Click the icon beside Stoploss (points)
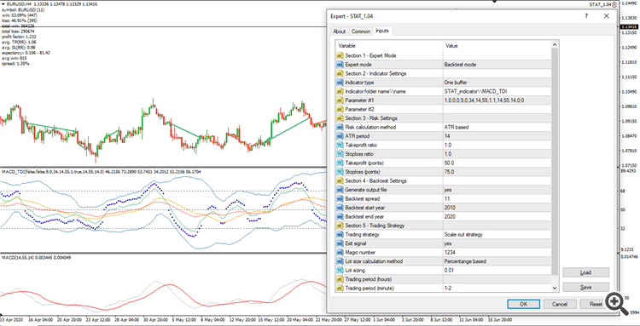The image size is (640, 326). pyautogui.click(x=340, y=172)
